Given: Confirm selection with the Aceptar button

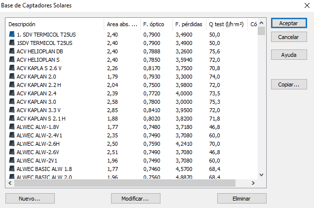Looking at the screenshot, I should point(289,23).
